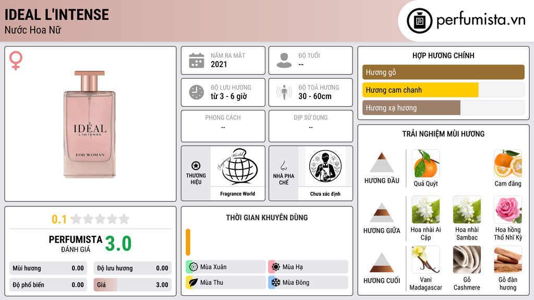Select the Hoa nhài Sambac note image

coord(467,209)
